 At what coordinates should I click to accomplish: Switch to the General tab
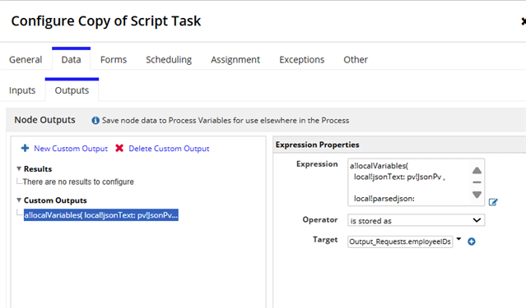26,60
